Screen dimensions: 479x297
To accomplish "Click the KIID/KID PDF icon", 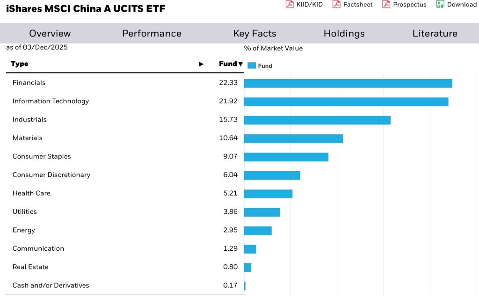I will tap(290, 4).
